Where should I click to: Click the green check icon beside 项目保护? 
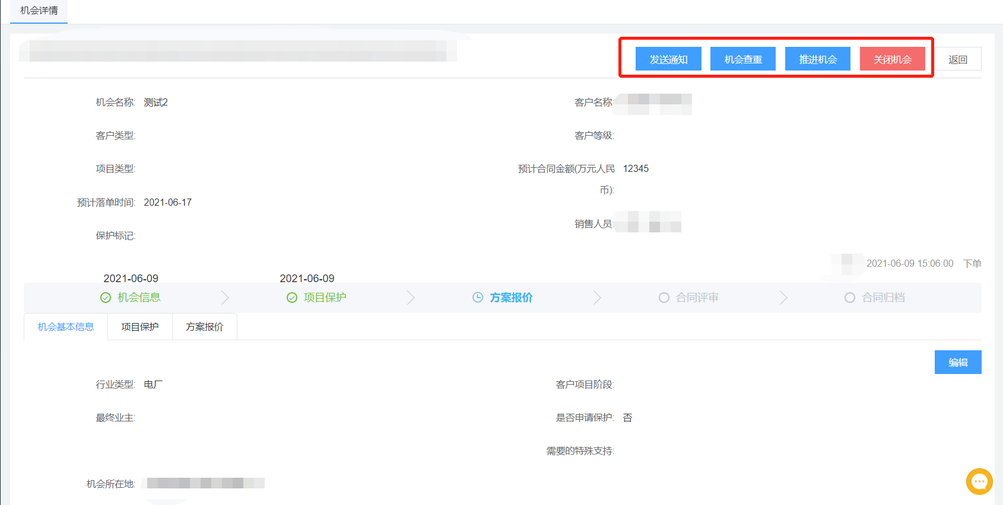tap(292, 298)
